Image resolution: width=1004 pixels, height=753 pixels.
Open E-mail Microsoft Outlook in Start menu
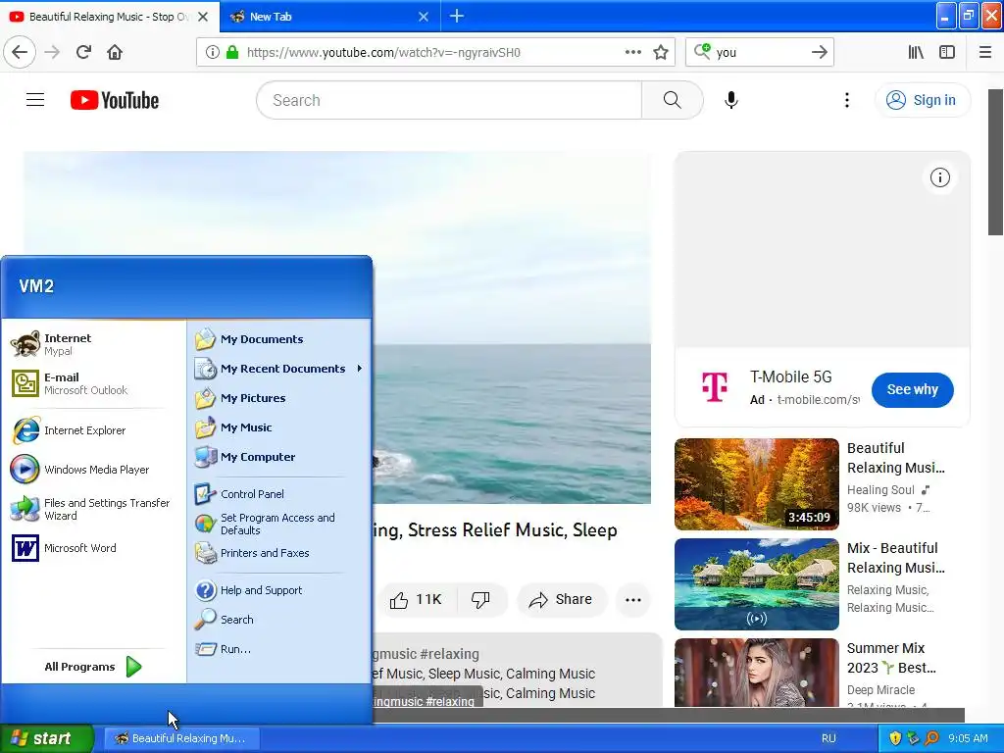(93, 383)
